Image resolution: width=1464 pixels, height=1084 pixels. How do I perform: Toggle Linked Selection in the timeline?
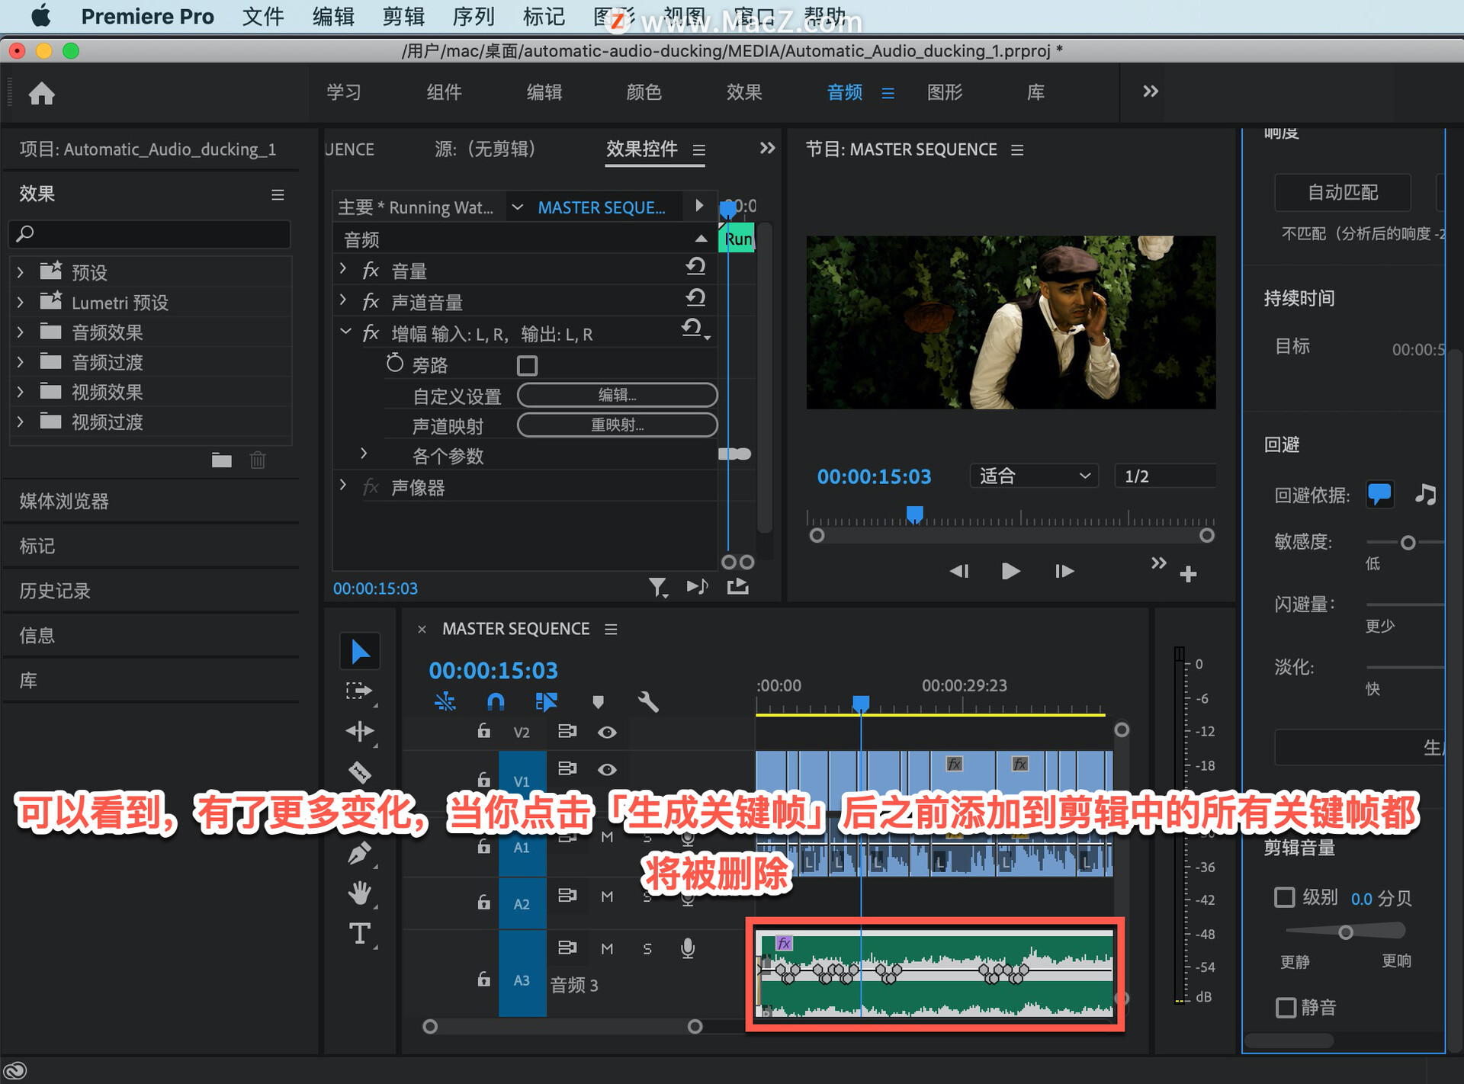[546, 701]
